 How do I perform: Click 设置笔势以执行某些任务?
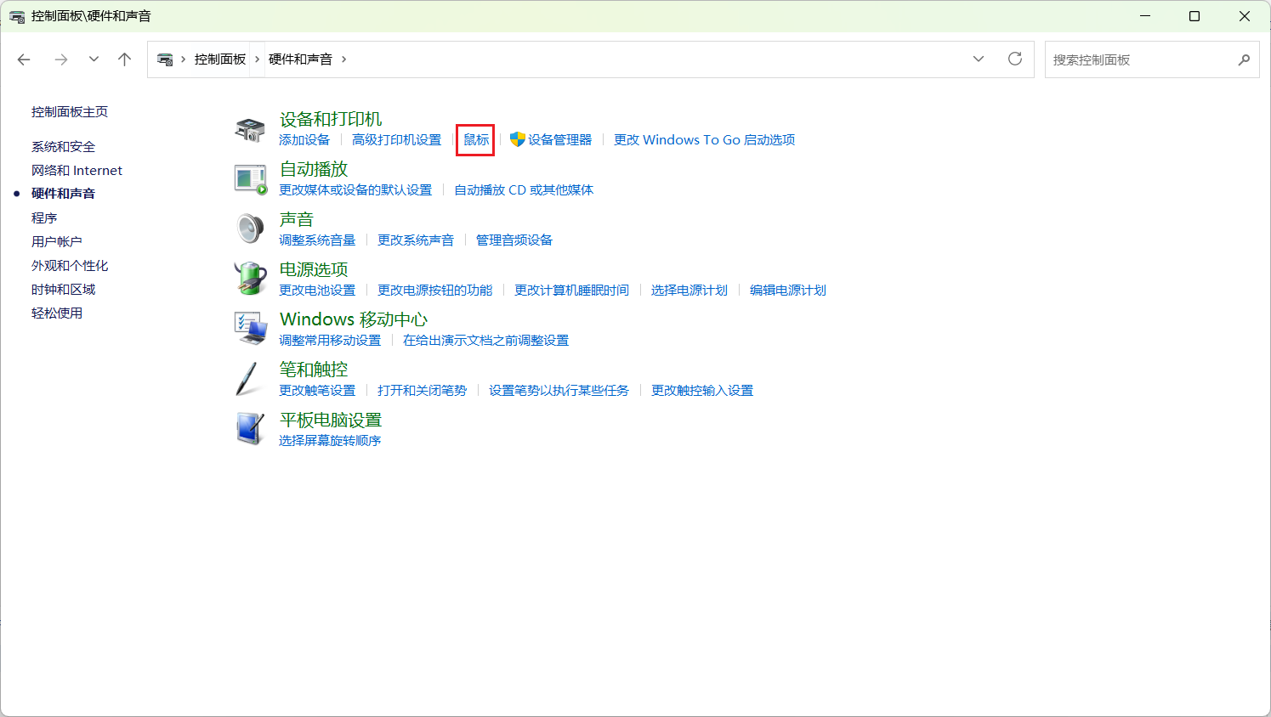pyautogui.click(x=559, y=391)
